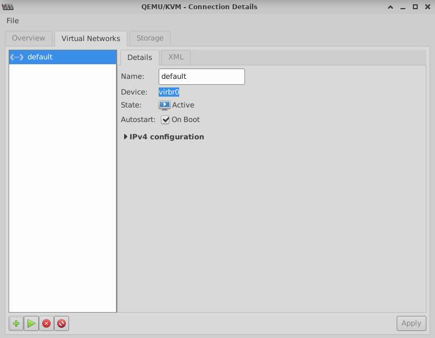Go to the Storage tab
This screenshot has height=338, width=435.
tap(149, 38)
